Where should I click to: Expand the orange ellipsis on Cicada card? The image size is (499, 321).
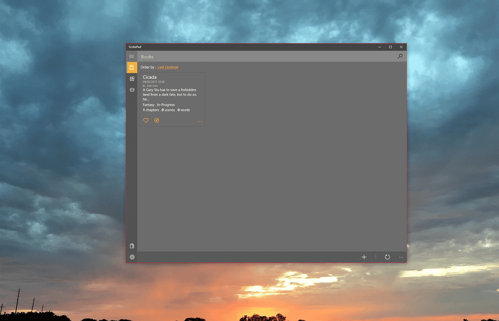(x=200, y=121)
